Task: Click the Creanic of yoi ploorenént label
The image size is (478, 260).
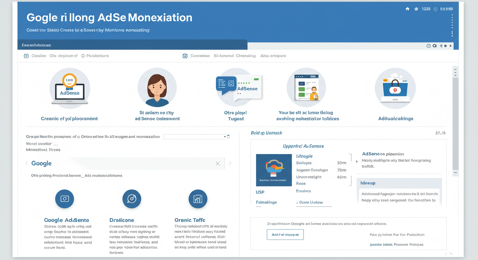Action: click(x=69, y=119)
